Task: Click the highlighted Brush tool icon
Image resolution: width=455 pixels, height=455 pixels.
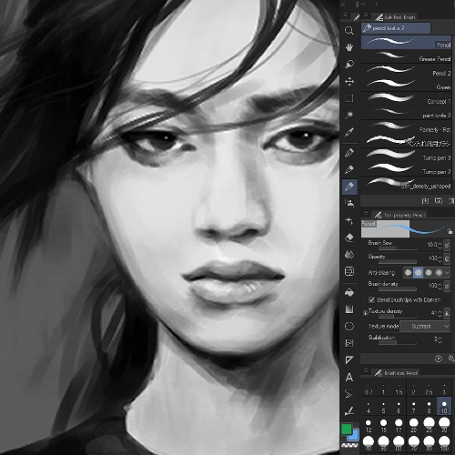Action: click(x=349, y=187)
